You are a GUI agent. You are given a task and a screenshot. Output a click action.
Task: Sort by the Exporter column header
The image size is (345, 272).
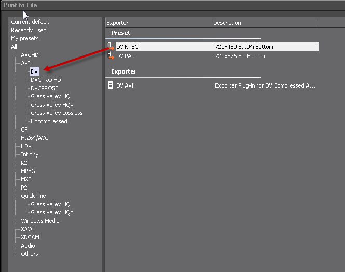[117, 23]
